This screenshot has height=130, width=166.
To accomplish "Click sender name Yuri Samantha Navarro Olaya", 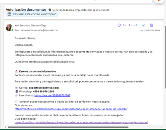I will pos(31,26).
